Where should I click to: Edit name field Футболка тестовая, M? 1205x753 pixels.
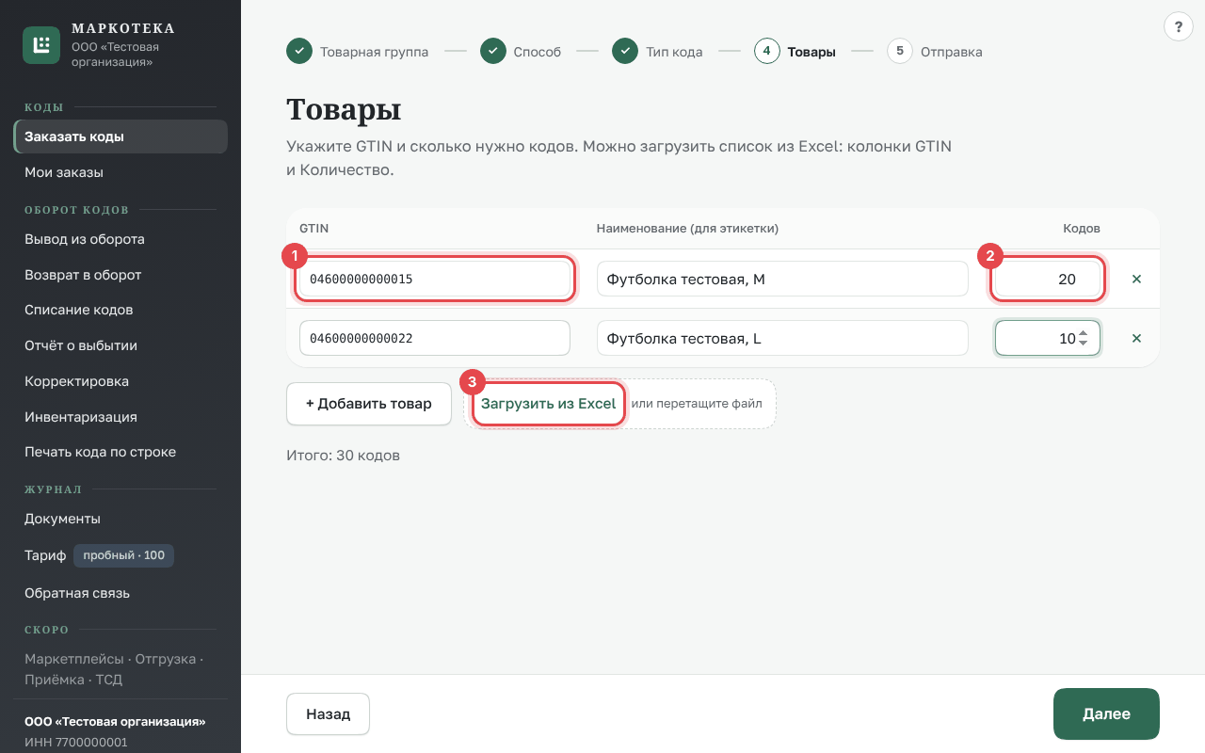782,280
